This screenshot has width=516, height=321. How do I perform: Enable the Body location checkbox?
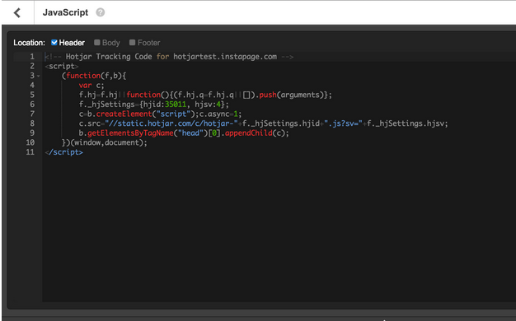click(x=96, y=42)
